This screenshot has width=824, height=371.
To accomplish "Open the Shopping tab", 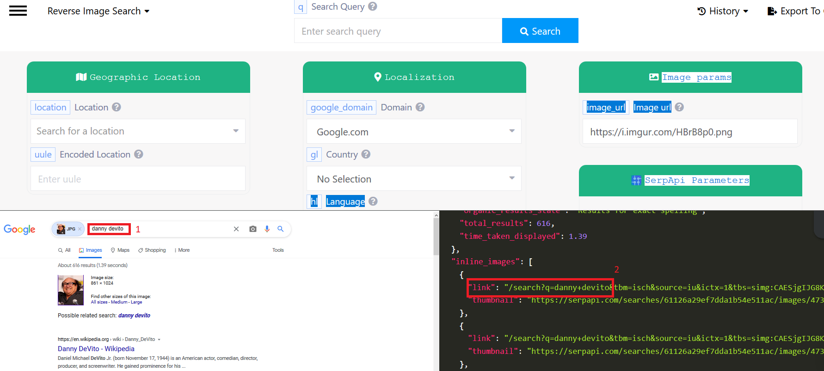I will (x=152, y=250).
